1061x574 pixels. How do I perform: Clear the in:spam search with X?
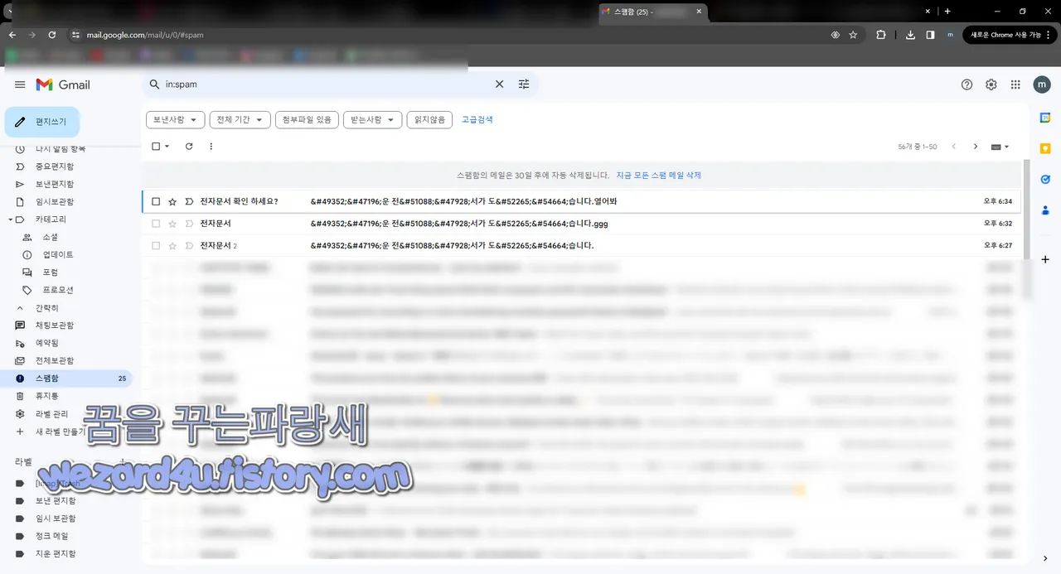(x=499, y=84)
